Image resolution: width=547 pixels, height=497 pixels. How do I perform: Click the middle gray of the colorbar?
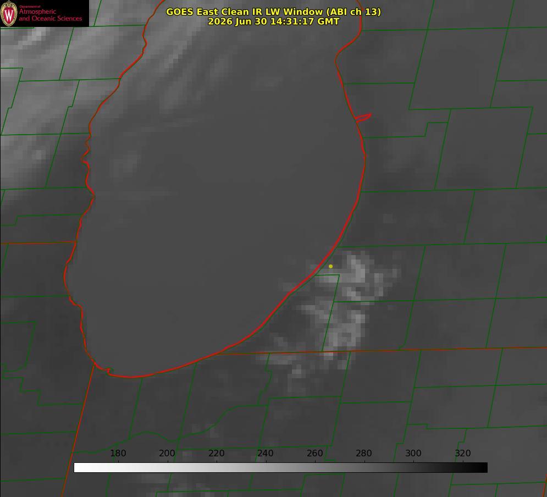pos(280,468)
